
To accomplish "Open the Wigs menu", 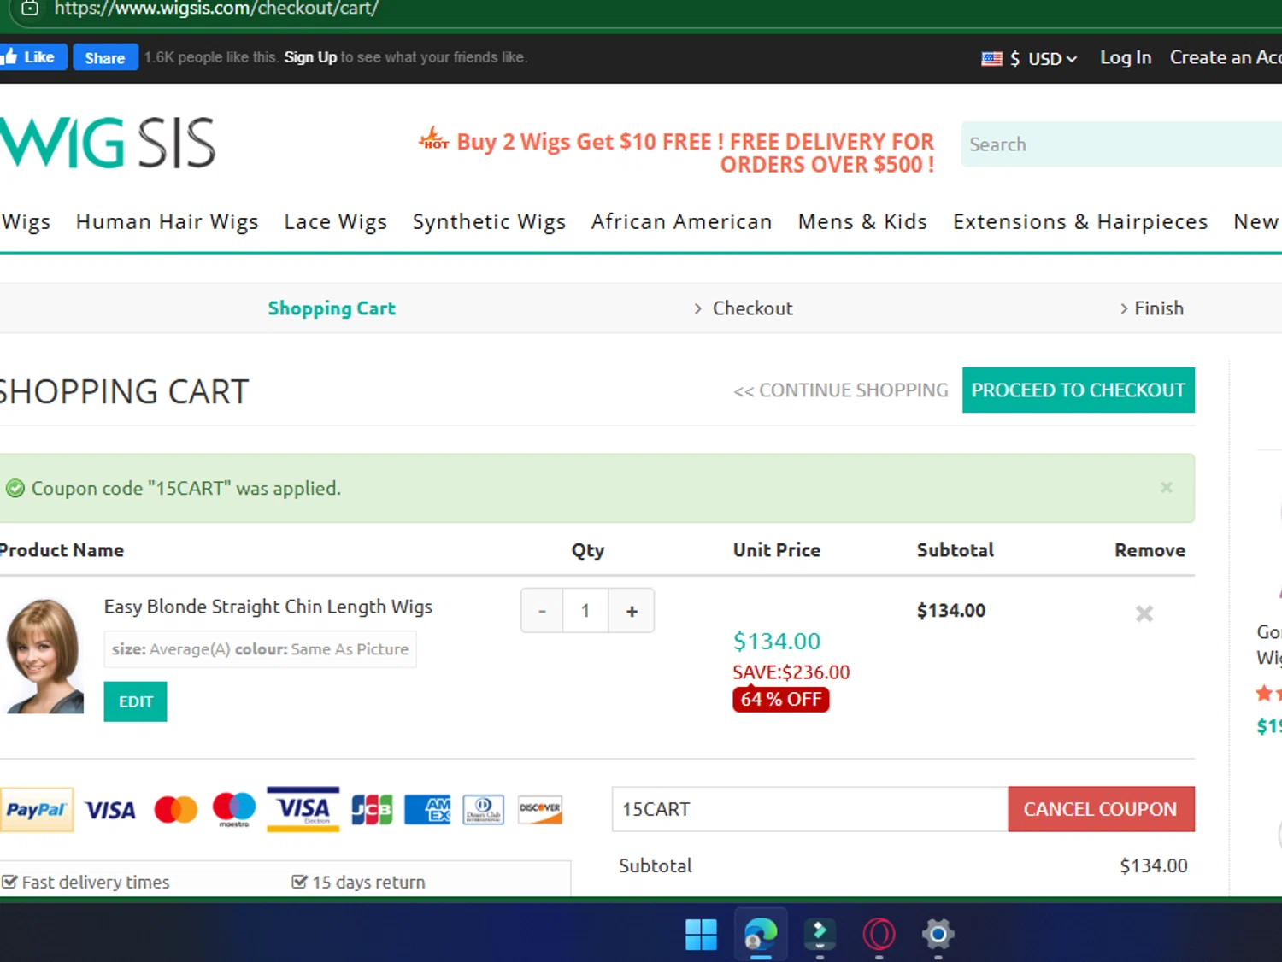I will point(26,222).
